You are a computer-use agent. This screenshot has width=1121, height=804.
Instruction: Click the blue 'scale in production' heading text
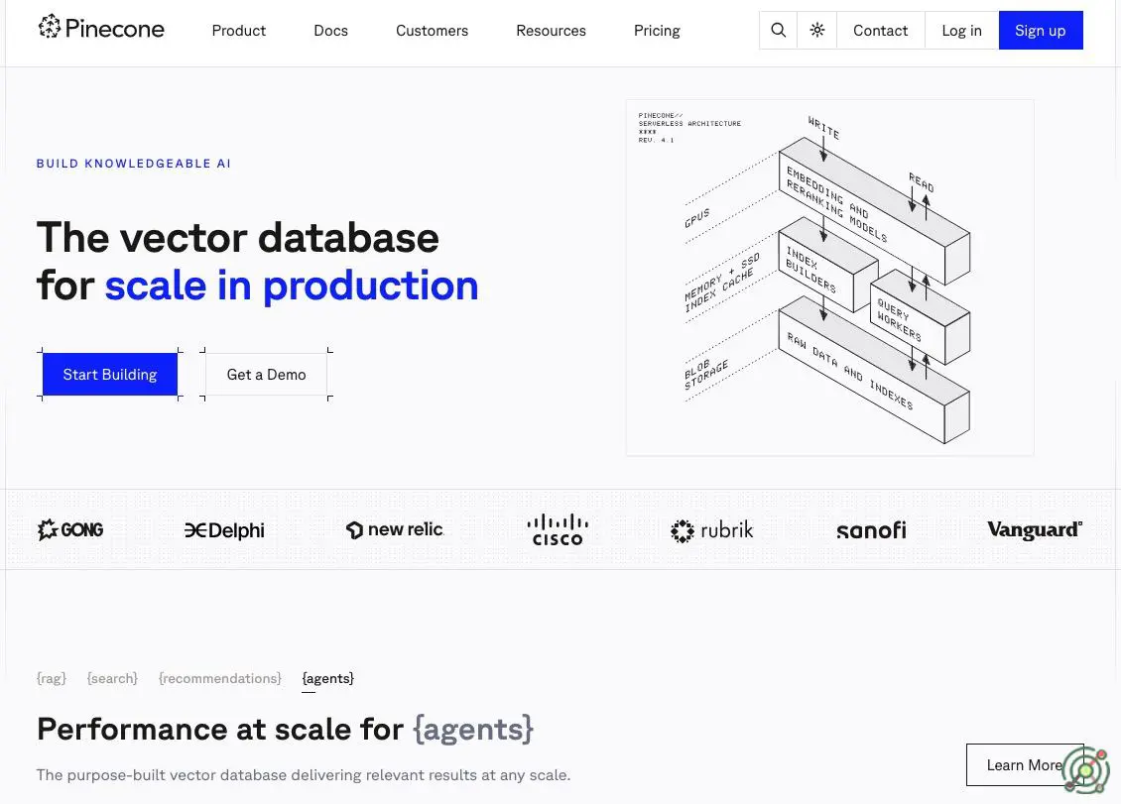coord(292,286)
